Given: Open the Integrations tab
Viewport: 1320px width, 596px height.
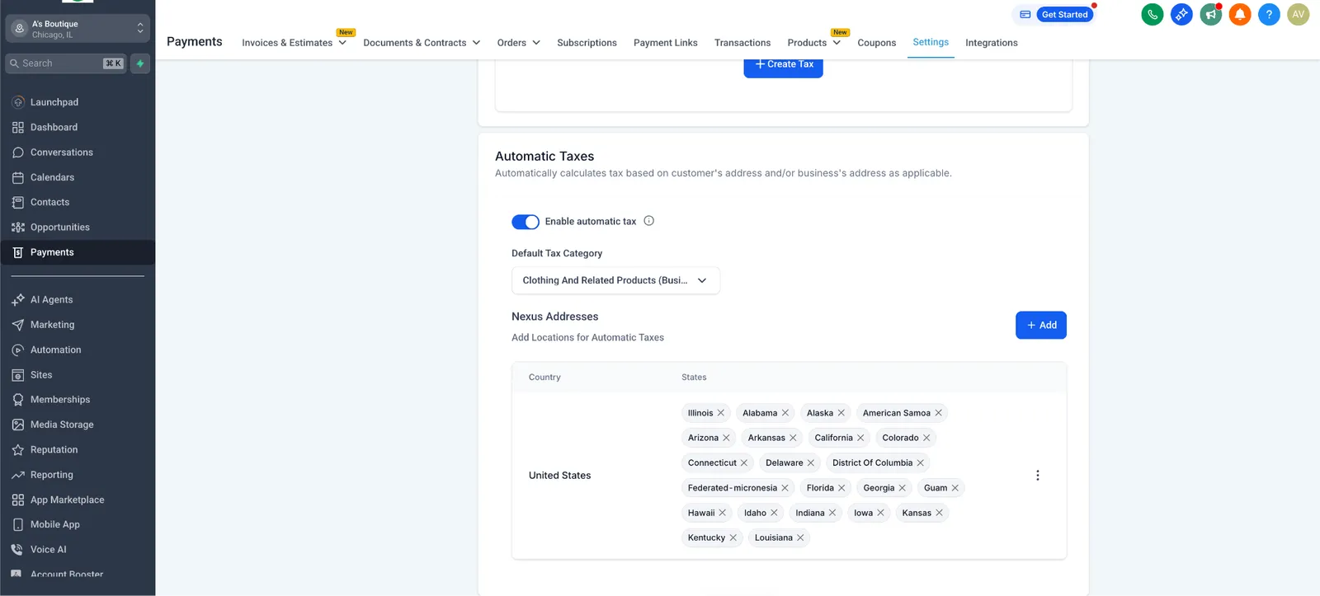Looking at the screenshot, I should (x=992, y=43).
